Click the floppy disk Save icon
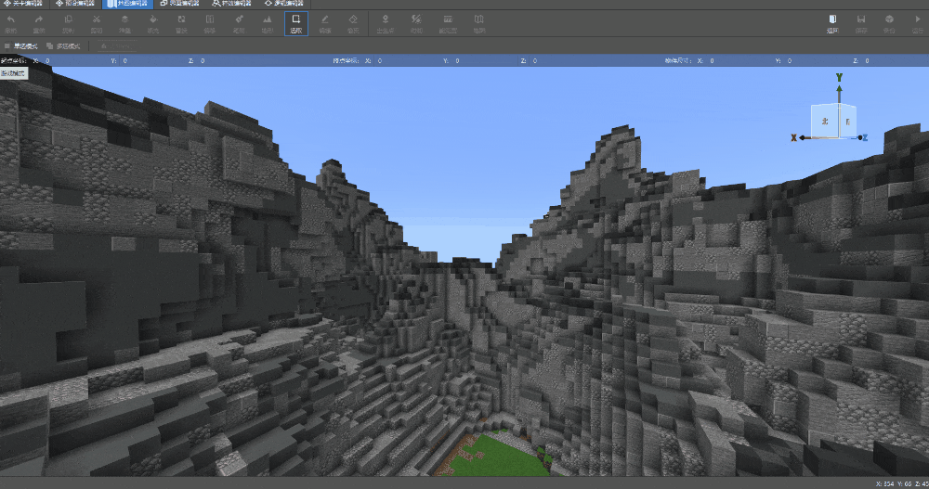Viewport: 929px width, 489px height. [861, 22]
